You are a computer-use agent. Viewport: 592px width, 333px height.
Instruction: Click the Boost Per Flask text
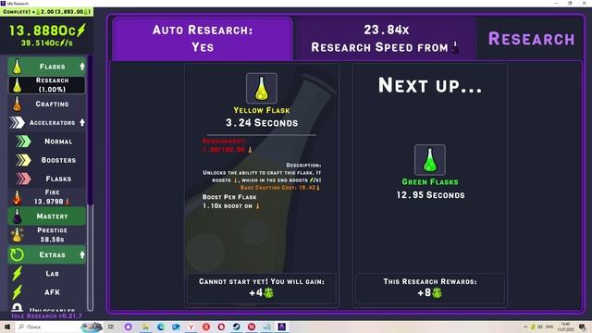point(229,197)
